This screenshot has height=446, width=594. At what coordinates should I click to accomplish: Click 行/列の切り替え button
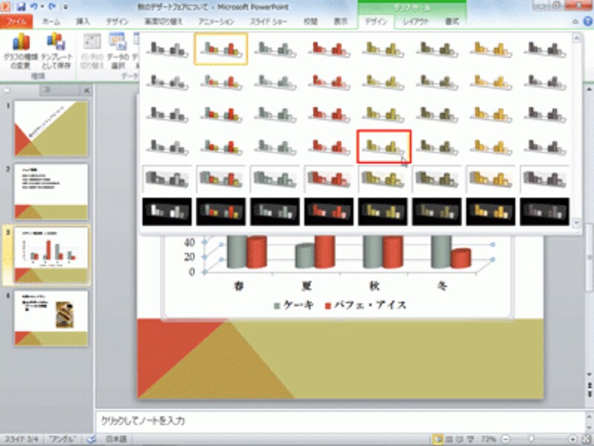[x=92, y=51]
